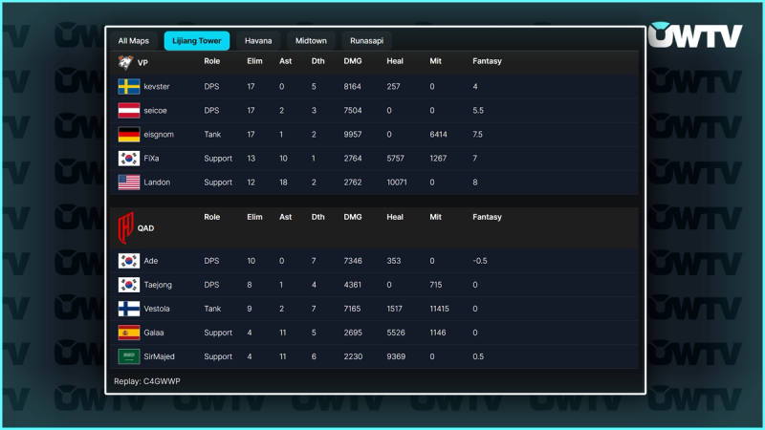Open player Landon's name

157,183
